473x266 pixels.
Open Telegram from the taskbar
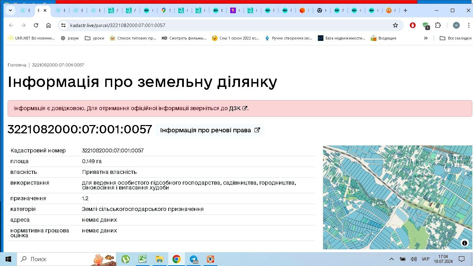(194, 259)
